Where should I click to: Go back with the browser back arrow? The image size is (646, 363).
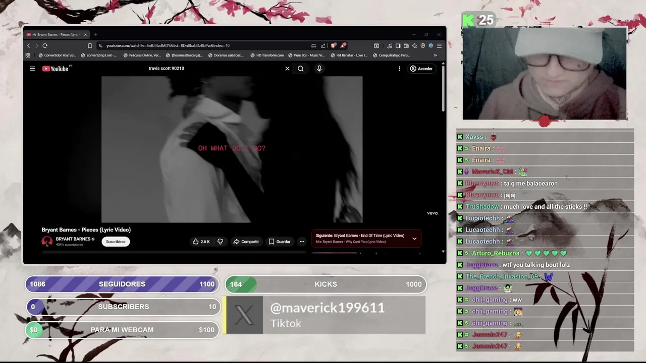click(x=28, y=45)
